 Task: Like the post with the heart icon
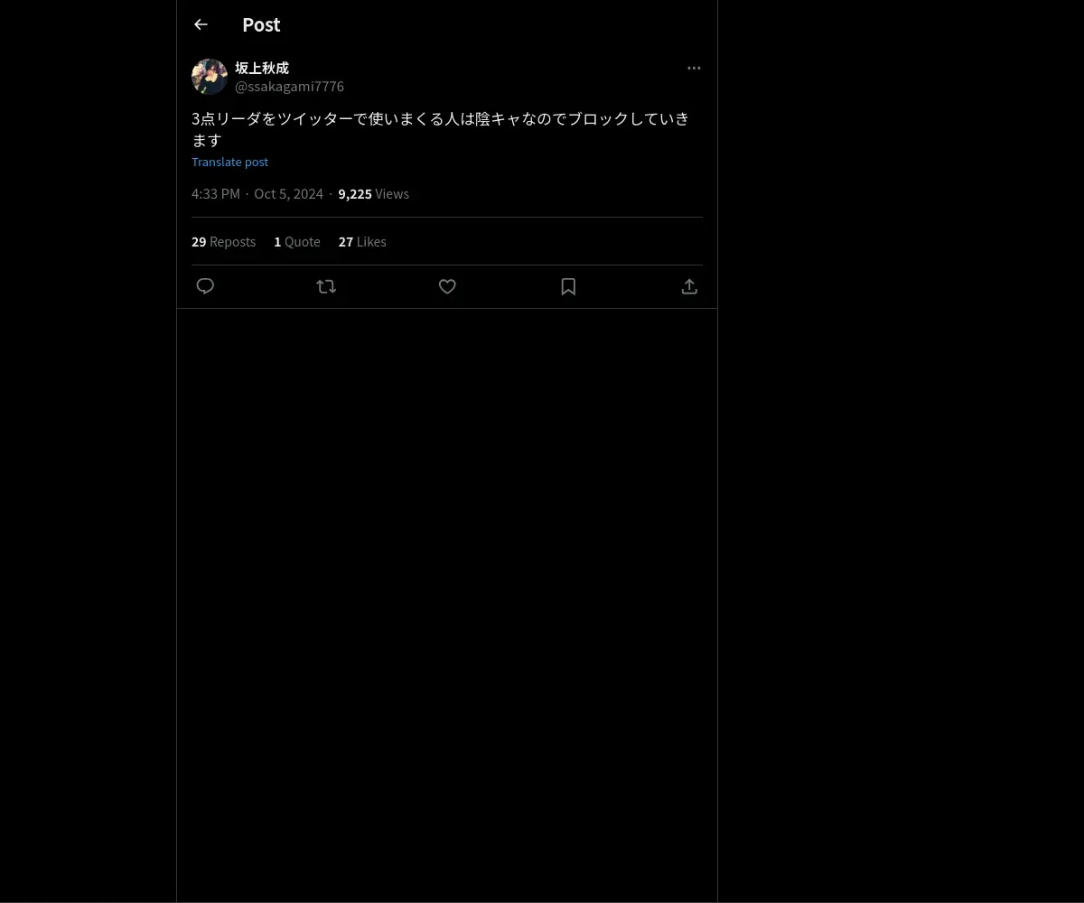[447, 286]
